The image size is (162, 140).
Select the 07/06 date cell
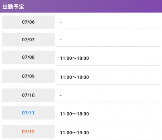28,22
